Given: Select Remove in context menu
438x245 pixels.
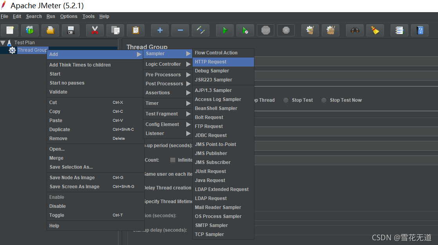Looking at the screenshot, I should point(95,139).
